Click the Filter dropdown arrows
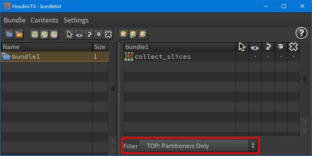The image size is (312, 156). coord(253,146)
